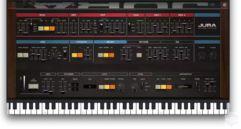Toggle the arpeggiator HOLD button
This screenshot has width=241, height=129.
[163, 87]
